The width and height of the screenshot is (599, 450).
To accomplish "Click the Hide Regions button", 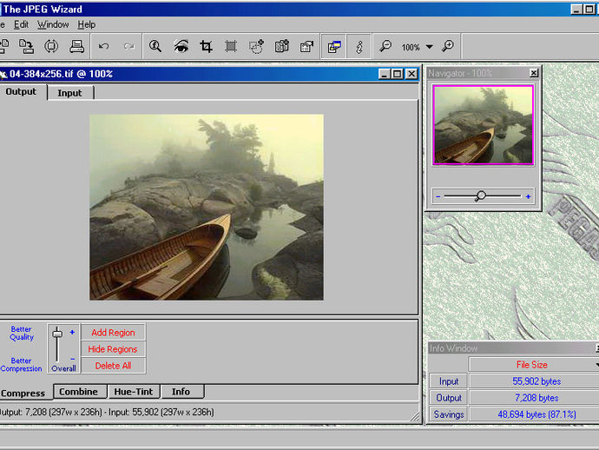I will coord(113,349).
